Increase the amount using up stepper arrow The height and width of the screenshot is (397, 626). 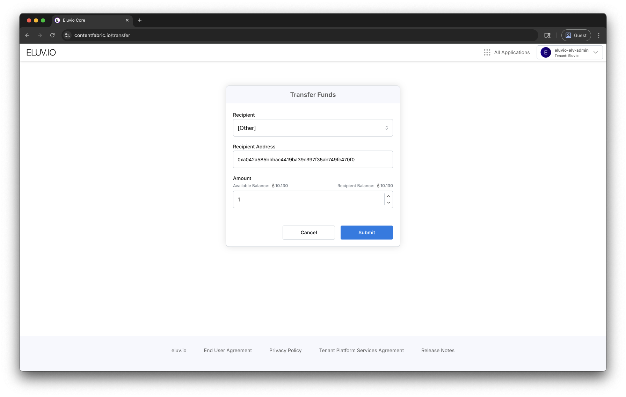(388, 196)
